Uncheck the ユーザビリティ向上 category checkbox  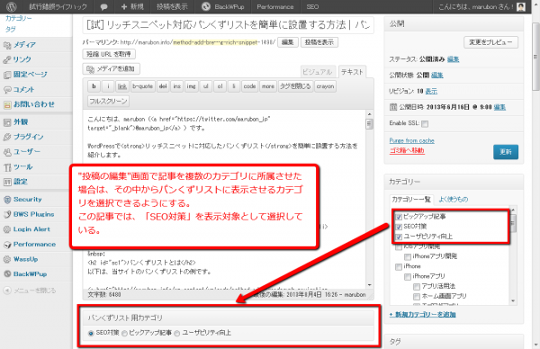(399, 237)
